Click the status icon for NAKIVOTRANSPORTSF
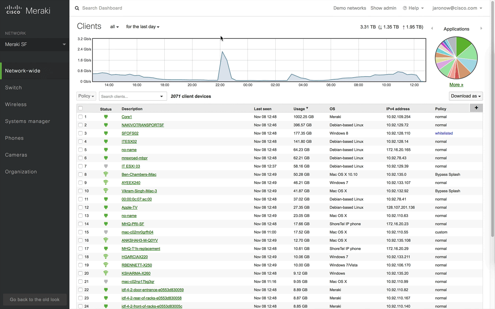Image resolution: width=495 pixels, height=309 pixels. [x=106, y=125]
